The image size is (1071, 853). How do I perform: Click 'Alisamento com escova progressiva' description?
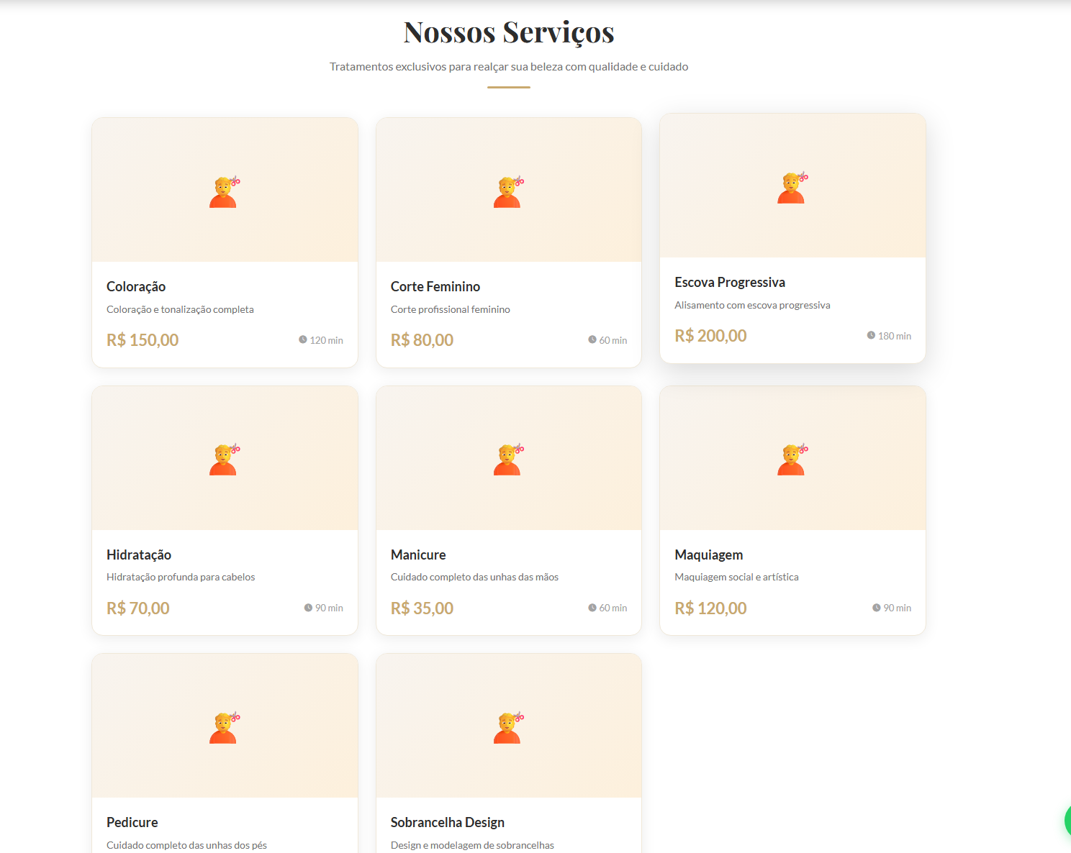pyautogui.click(x=752, y=305)
